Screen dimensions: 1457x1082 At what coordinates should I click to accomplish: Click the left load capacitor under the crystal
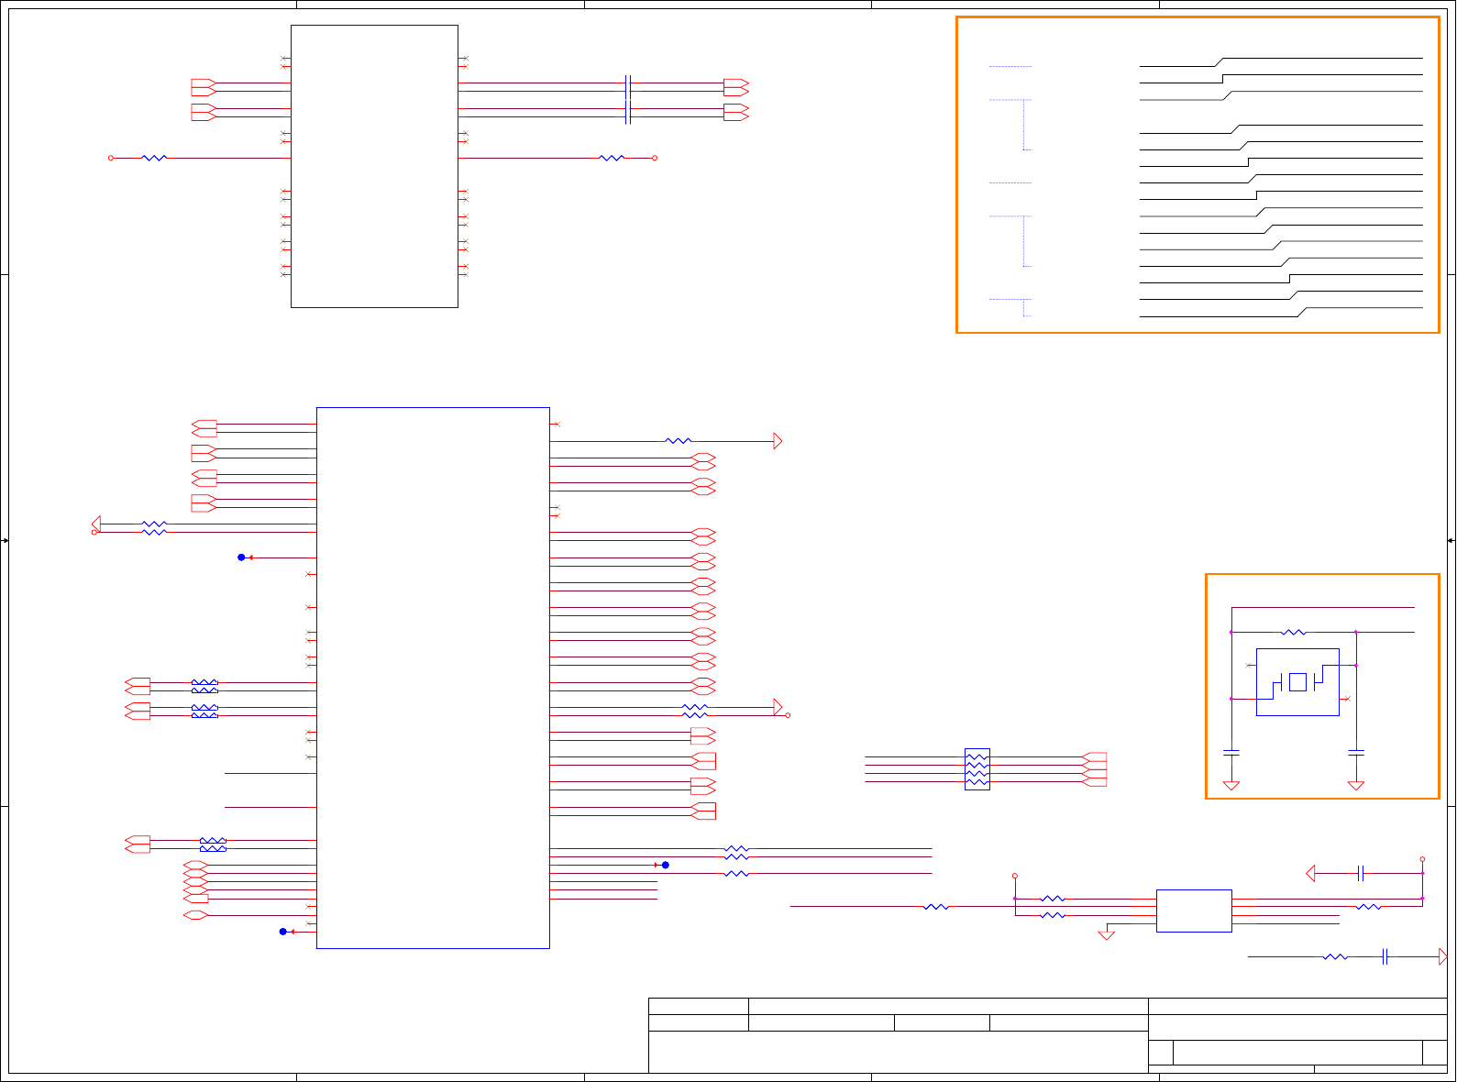click(1231, 752)
